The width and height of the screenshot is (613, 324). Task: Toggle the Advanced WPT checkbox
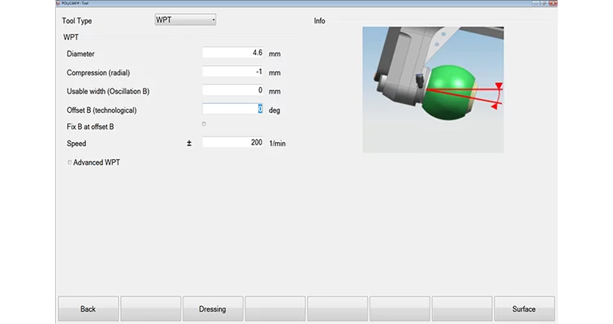[70, 162]
